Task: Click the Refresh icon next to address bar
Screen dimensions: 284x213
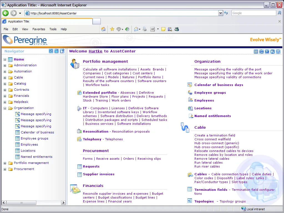Action: [x=226, y=13]
